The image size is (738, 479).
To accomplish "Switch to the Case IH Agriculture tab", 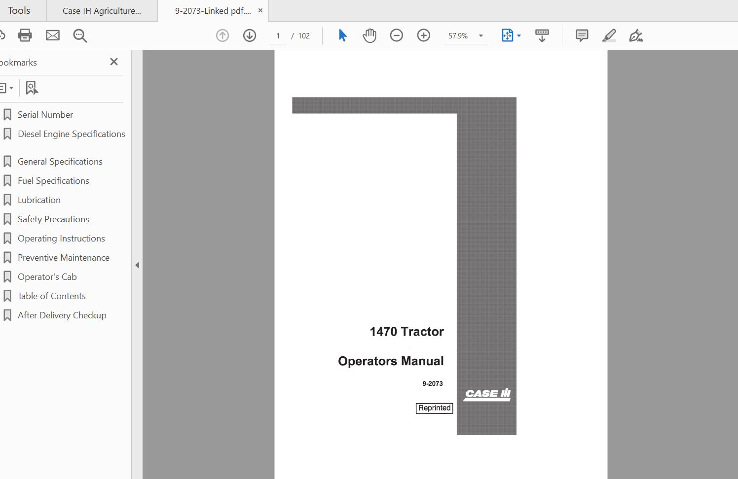I will pyautogui.click(x=102, y=11).
